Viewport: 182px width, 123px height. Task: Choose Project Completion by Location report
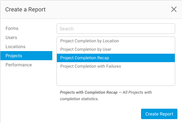(x=116, y=41)
